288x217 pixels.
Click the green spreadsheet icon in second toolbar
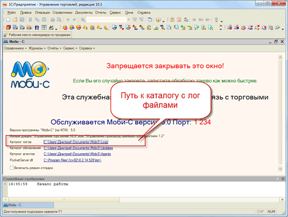point(44,28)
